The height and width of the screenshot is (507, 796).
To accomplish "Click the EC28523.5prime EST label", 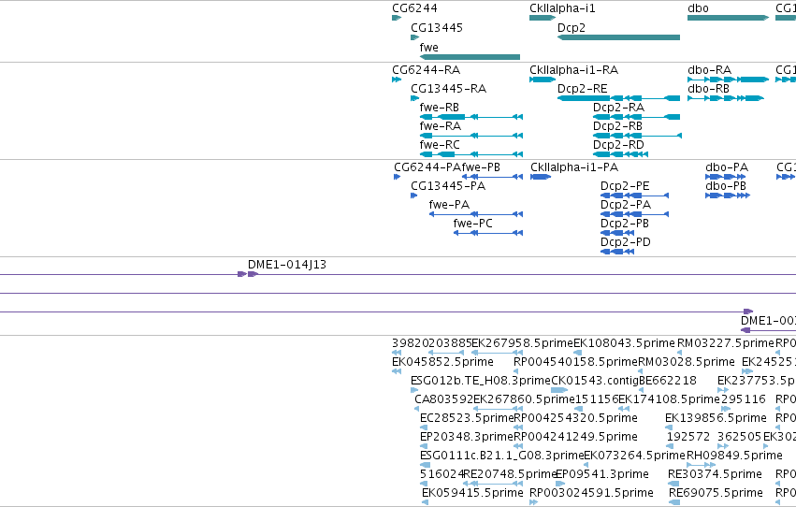I will point(467,418).
